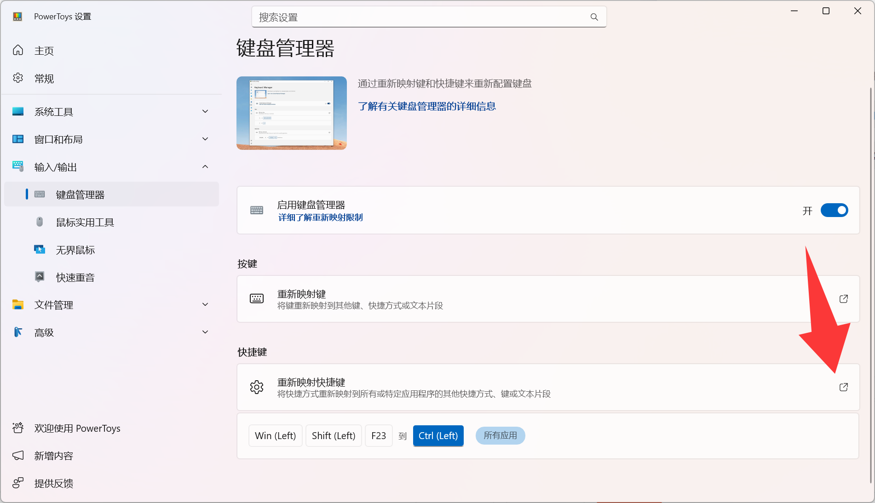Click the Ctrl (Left) target key chip
Screen dimensions: 875x503
[x=438, y=435]
